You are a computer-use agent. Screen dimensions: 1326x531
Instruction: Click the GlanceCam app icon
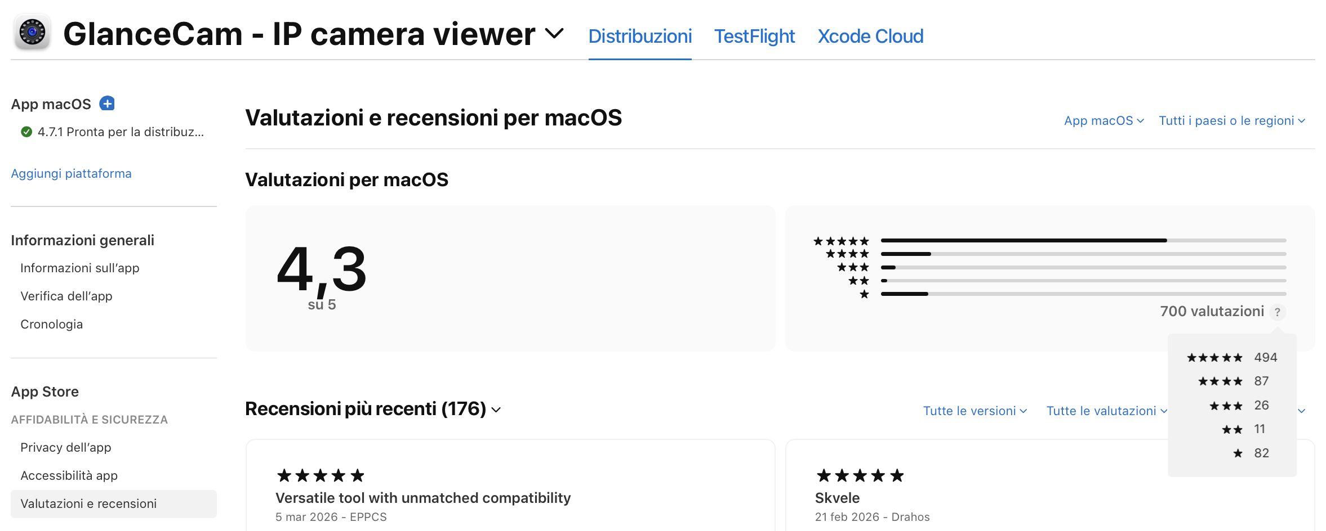coord(32,33)
